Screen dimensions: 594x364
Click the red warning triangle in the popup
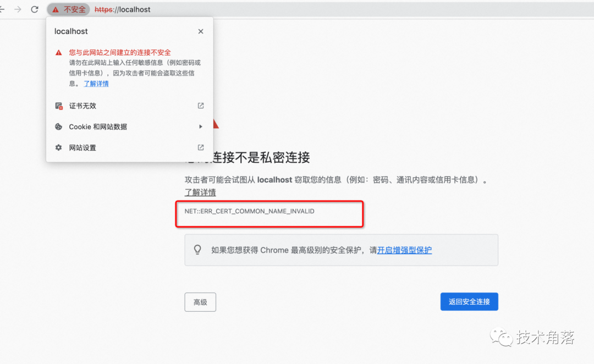(58, 53)
